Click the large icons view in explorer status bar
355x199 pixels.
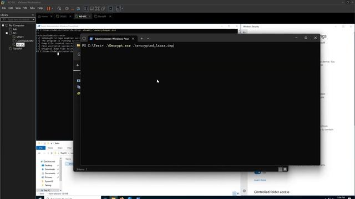click(285, 169)
